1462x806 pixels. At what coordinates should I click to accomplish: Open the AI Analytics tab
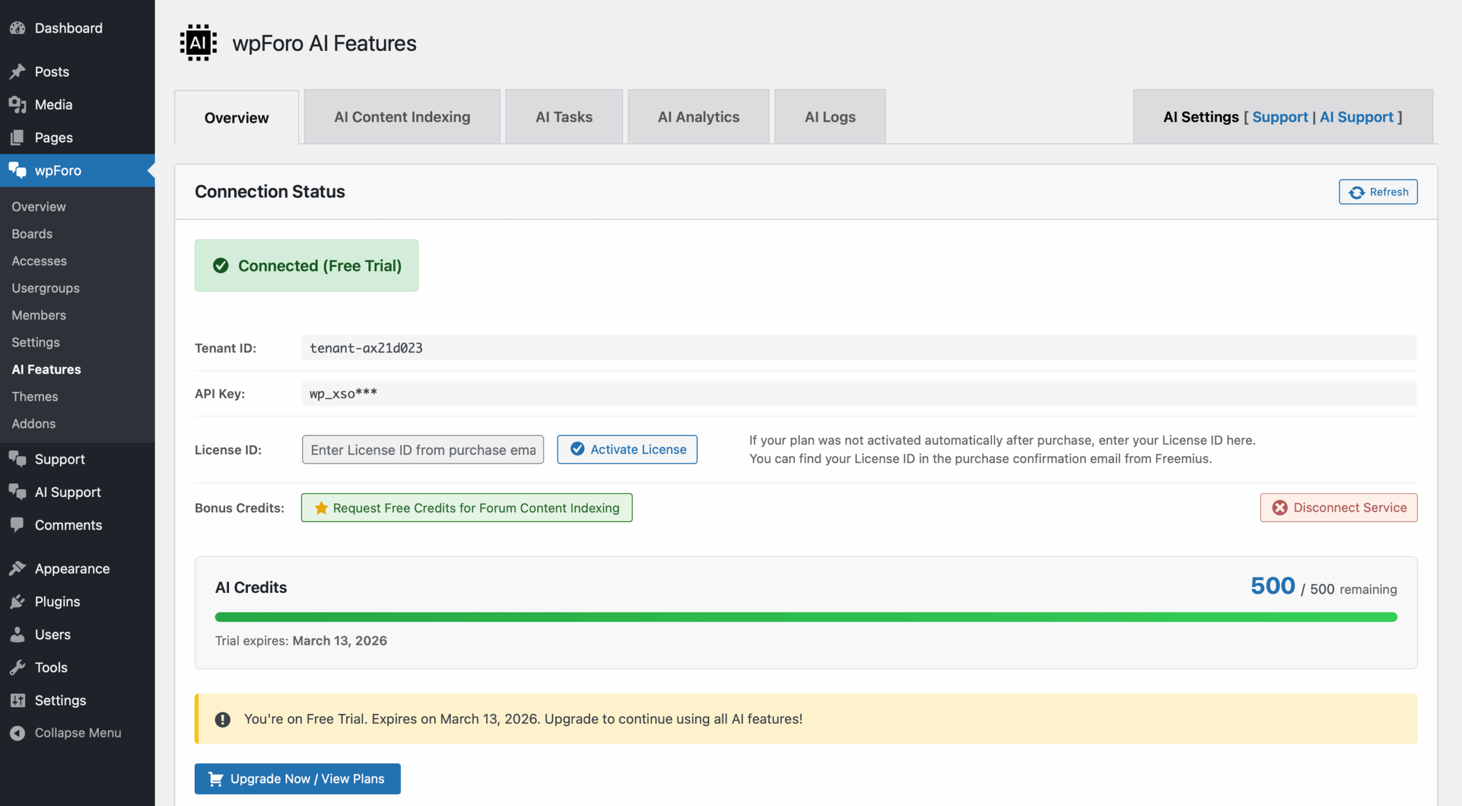[x=698, y=117]
